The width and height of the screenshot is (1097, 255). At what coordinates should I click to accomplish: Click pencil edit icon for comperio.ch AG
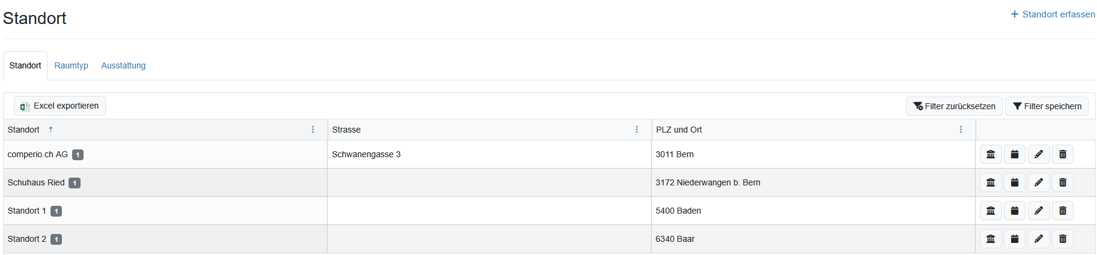pyautogui.click(x=1039, y=154)
